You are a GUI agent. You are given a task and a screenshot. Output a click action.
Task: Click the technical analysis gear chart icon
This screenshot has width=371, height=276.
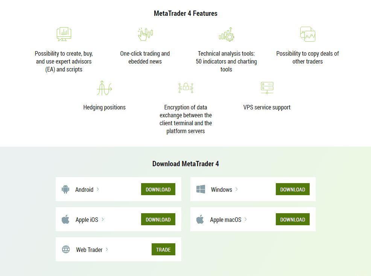(x=227, y=34)
